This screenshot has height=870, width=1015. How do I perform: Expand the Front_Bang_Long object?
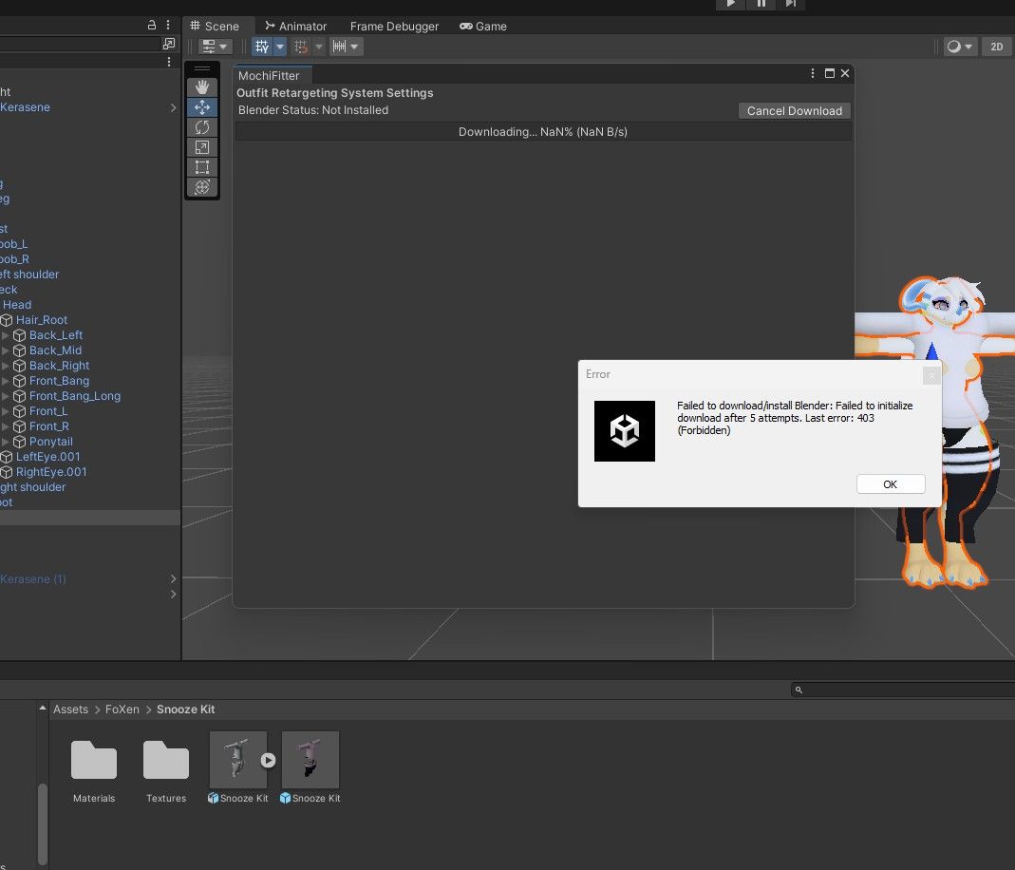point(5,396)
